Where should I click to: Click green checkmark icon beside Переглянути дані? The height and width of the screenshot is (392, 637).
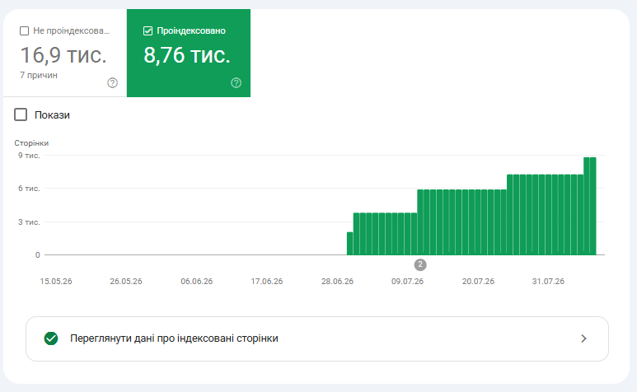click(x=51, y=338)
